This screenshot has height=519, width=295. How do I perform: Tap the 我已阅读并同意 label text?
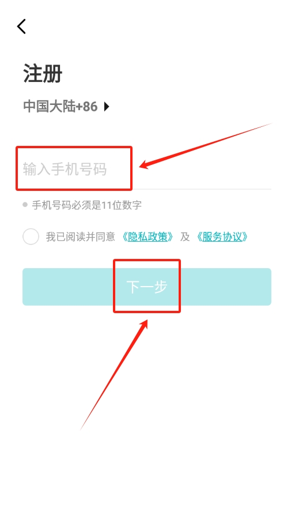pyautogui.click(x=80, y=236)
